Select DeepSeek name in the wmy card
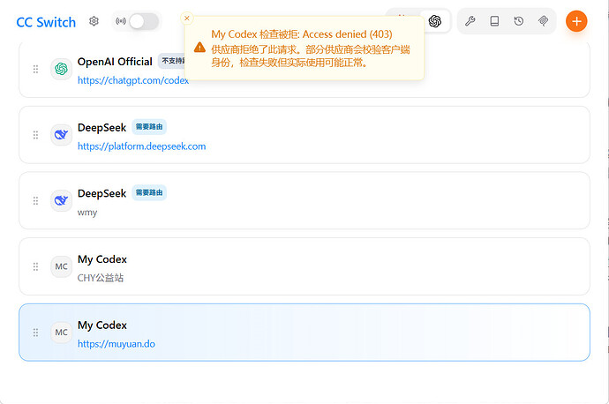This screenshot has width=609, height=404. [x=102, y=194]
